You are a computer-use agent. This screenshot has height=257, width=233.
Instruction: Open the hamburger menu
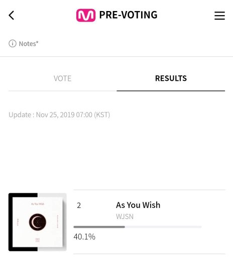point(219,16)
